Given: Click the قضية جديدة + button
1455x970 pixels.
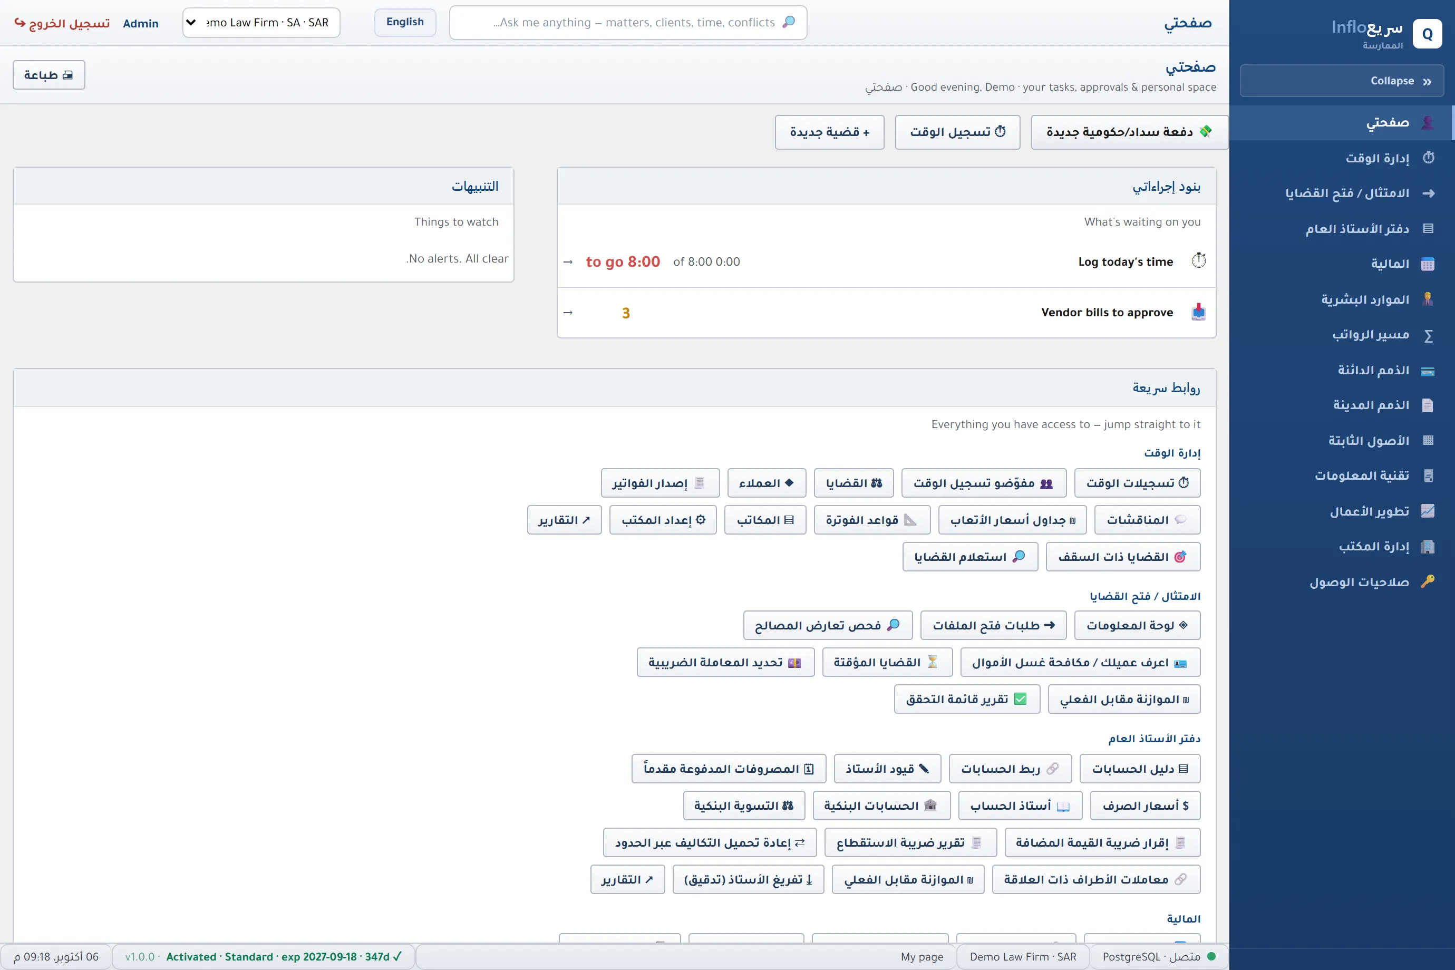Looking at the screenshot, I should point(829,132).
